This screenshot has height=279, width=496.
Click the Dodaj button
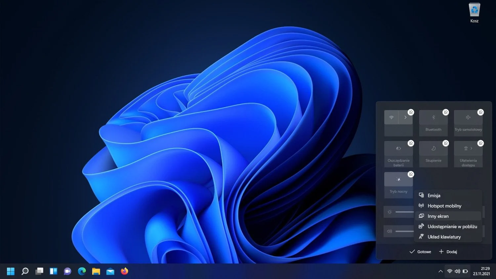[448, 252]
